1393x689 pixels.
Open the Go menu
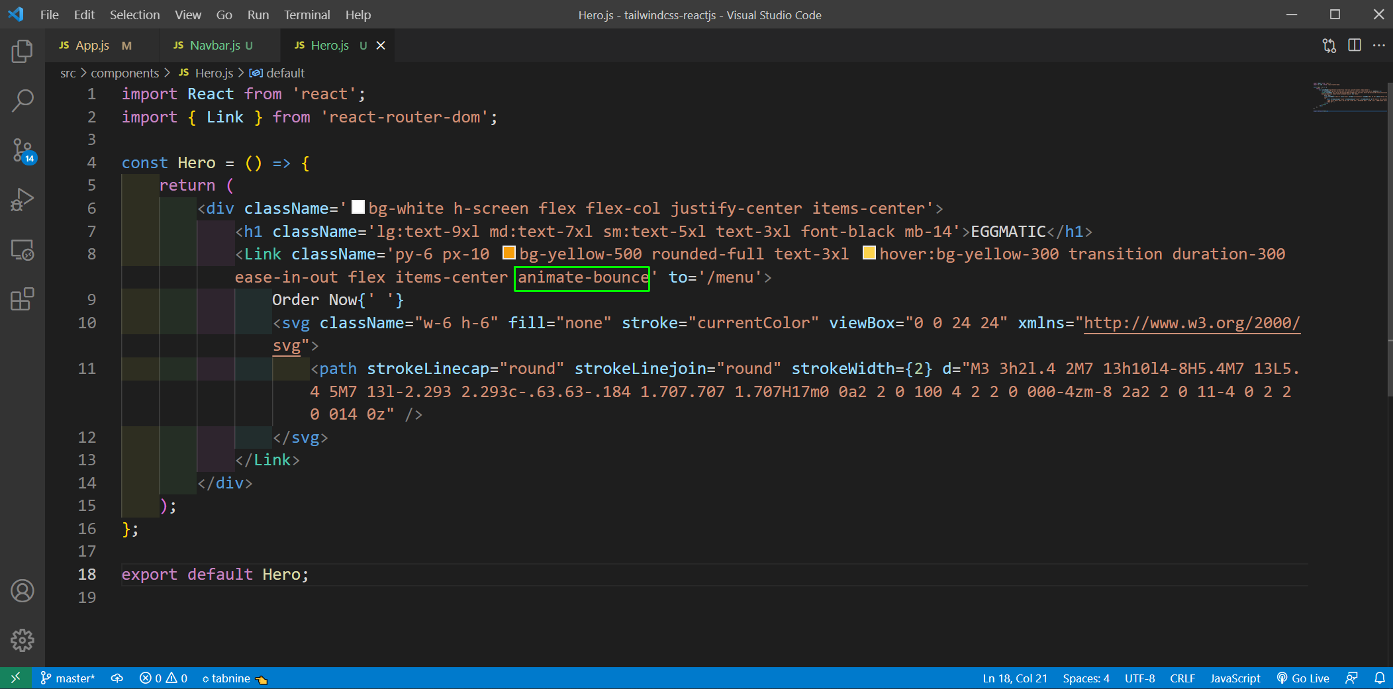pos(224,15)
